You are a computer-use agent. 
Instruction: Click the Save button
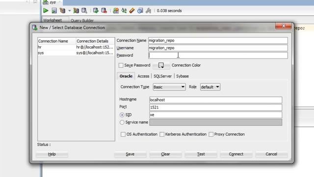[130, 154]
